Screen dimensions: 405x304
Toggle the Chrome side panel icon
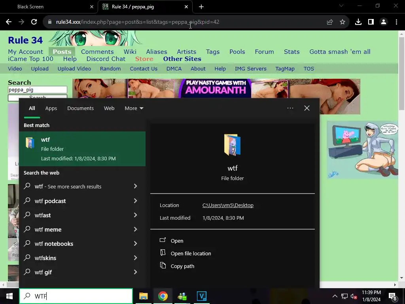pyautogui.click(x=371, y=22)
